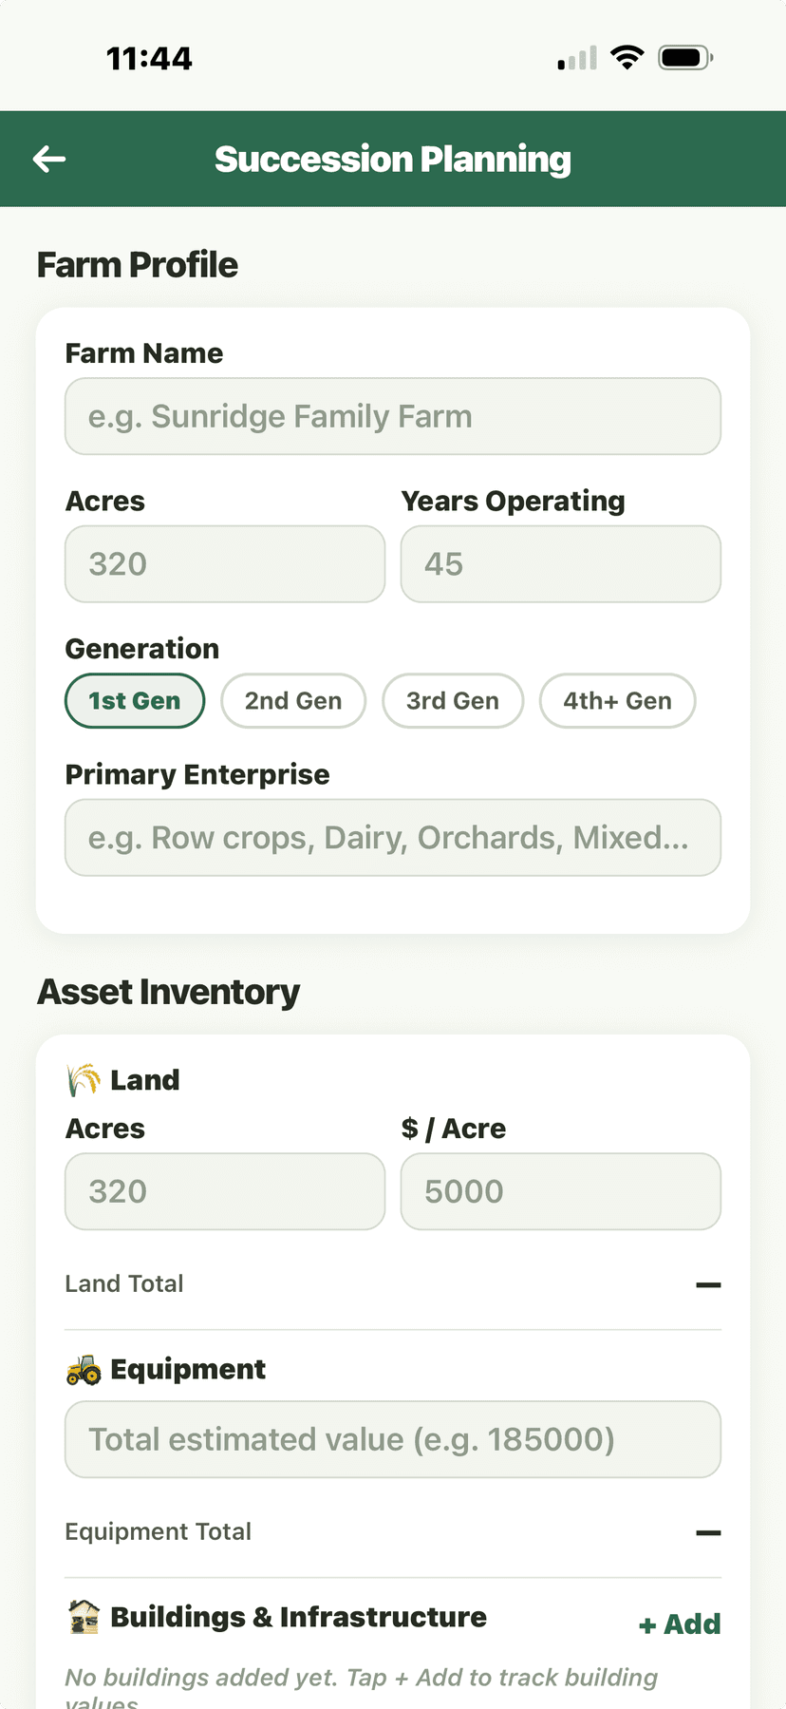Click the Years Operating field
Screen dimensions: 786x1709
tap(560, 563)
